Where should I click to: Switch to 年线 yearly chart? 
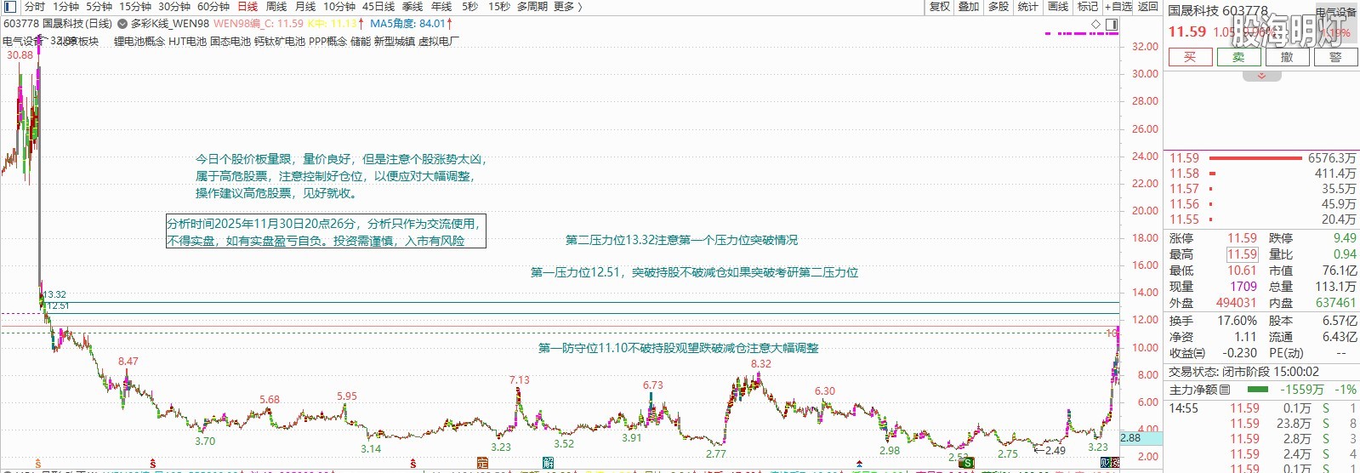[x=441, y=7]
